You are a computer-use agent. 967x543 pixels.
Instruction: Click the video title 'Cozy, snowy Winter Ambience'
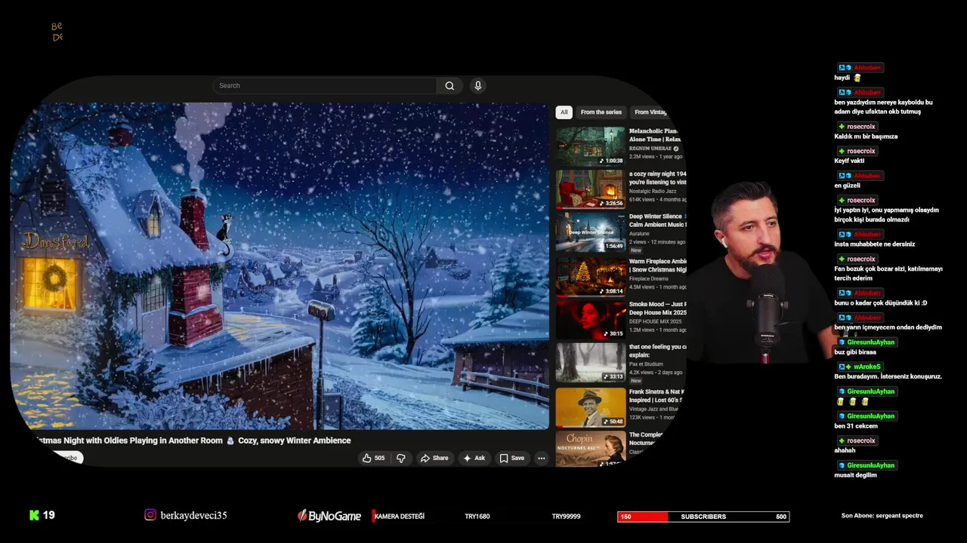[295, 440]
